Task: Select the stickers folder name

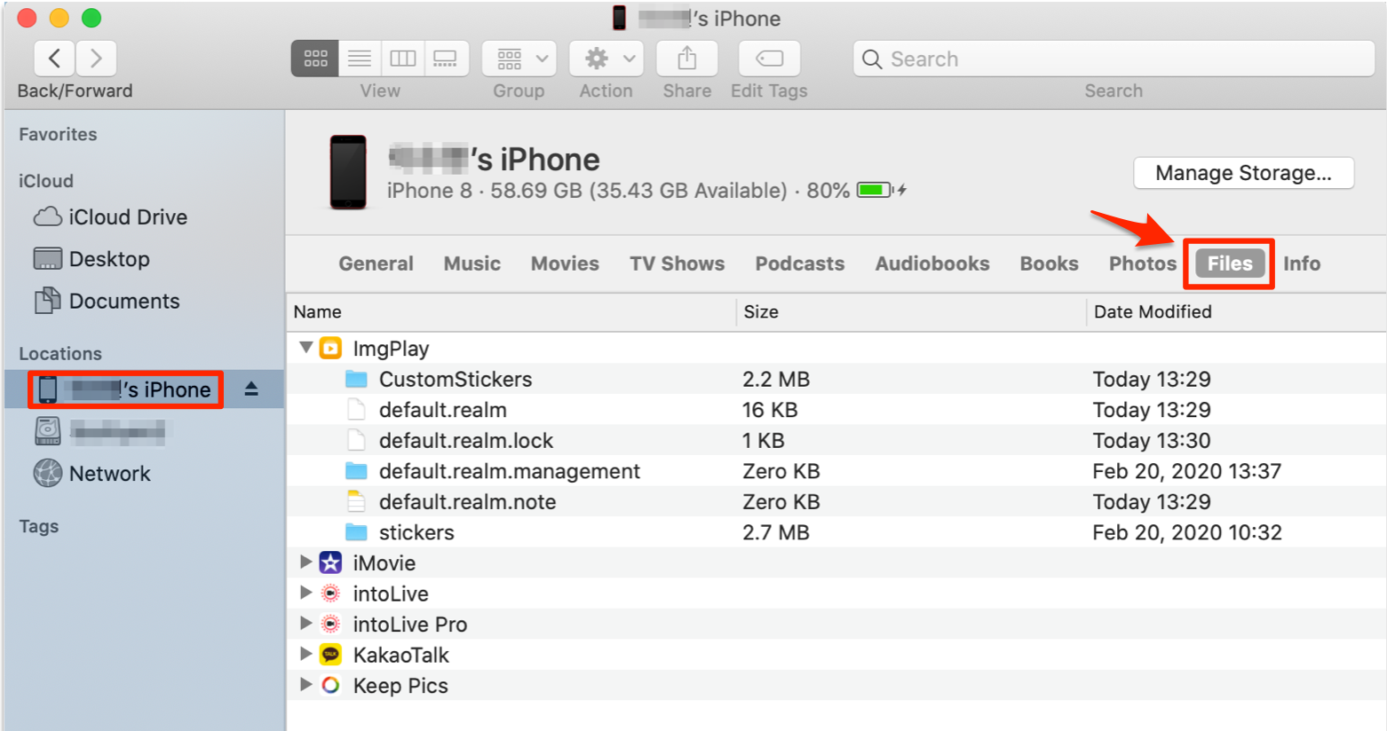Action: click(x=416, y=532)
